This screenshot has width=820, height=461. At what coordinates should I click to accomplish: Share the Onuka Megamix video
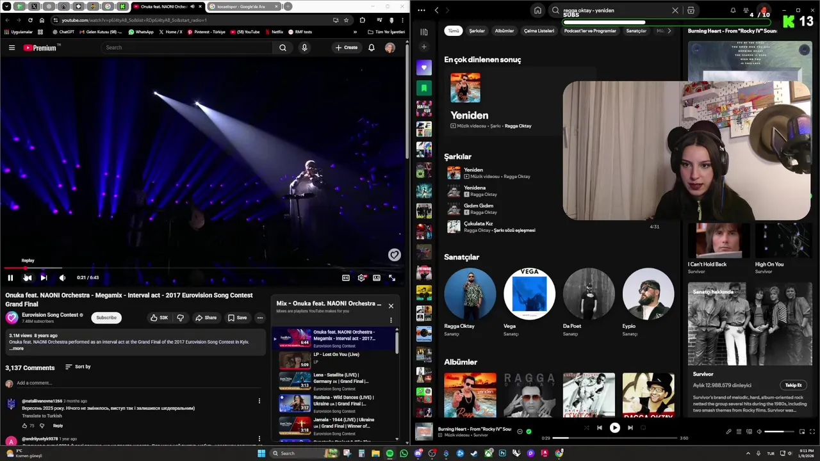(x=206, y=318)
